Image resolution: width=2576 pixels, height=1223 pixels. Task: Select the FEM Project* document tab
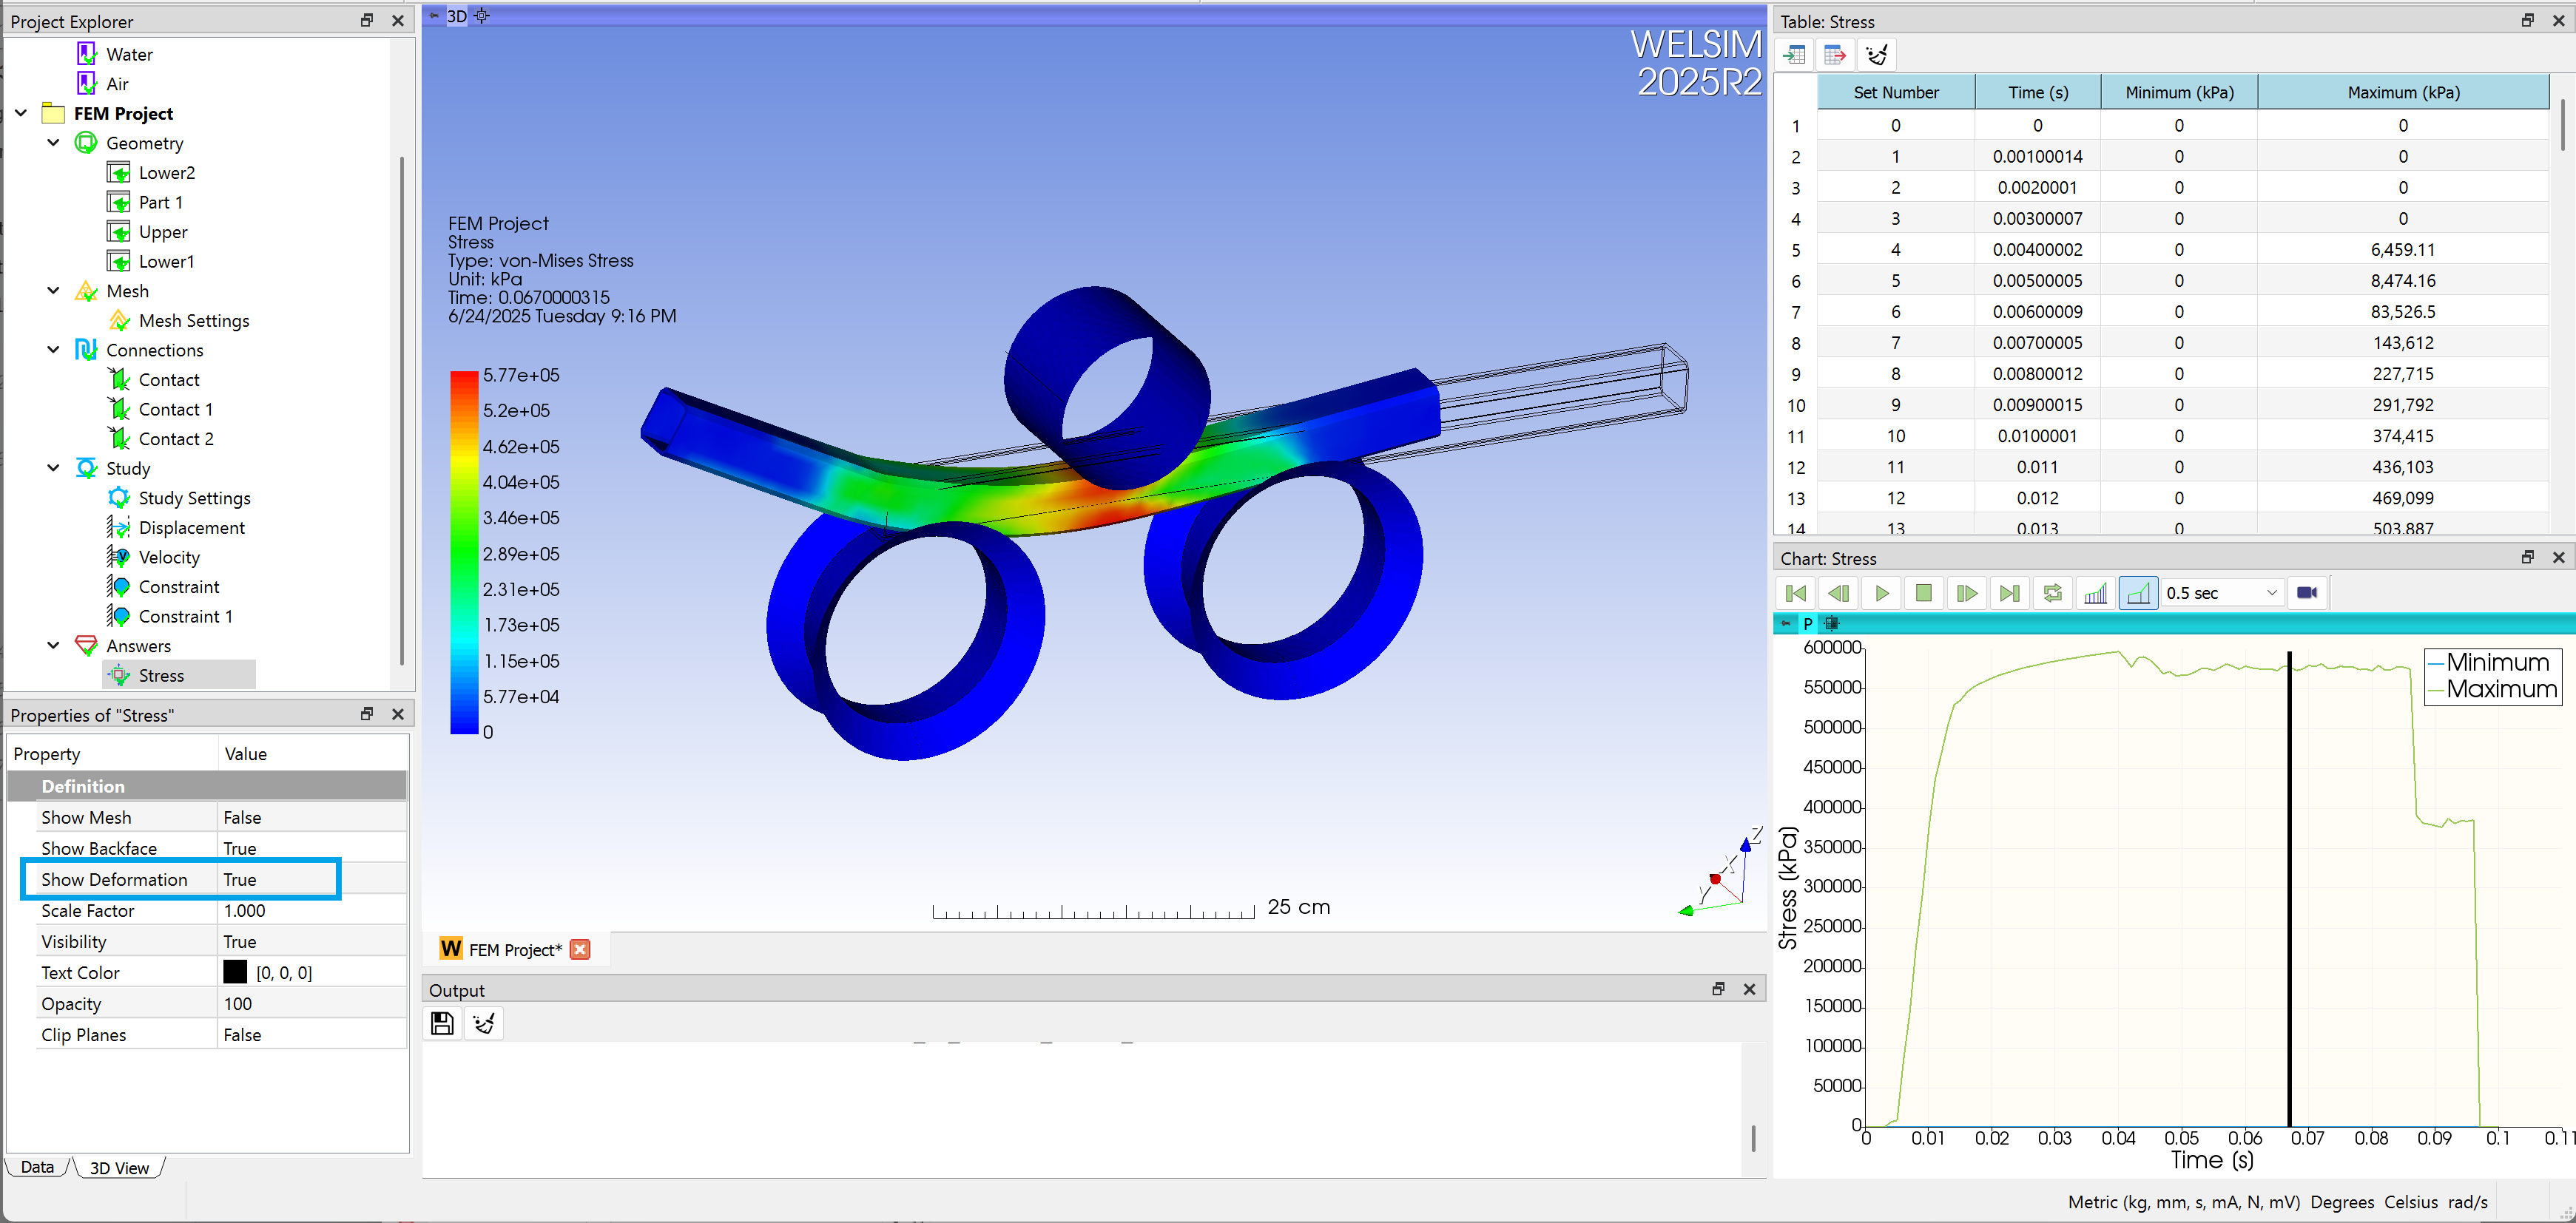511,948
